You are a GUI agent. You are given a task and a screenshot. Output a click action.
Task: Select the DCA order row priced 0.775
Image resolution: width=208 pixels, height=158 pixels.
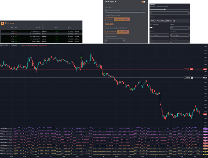click(41, 36)
